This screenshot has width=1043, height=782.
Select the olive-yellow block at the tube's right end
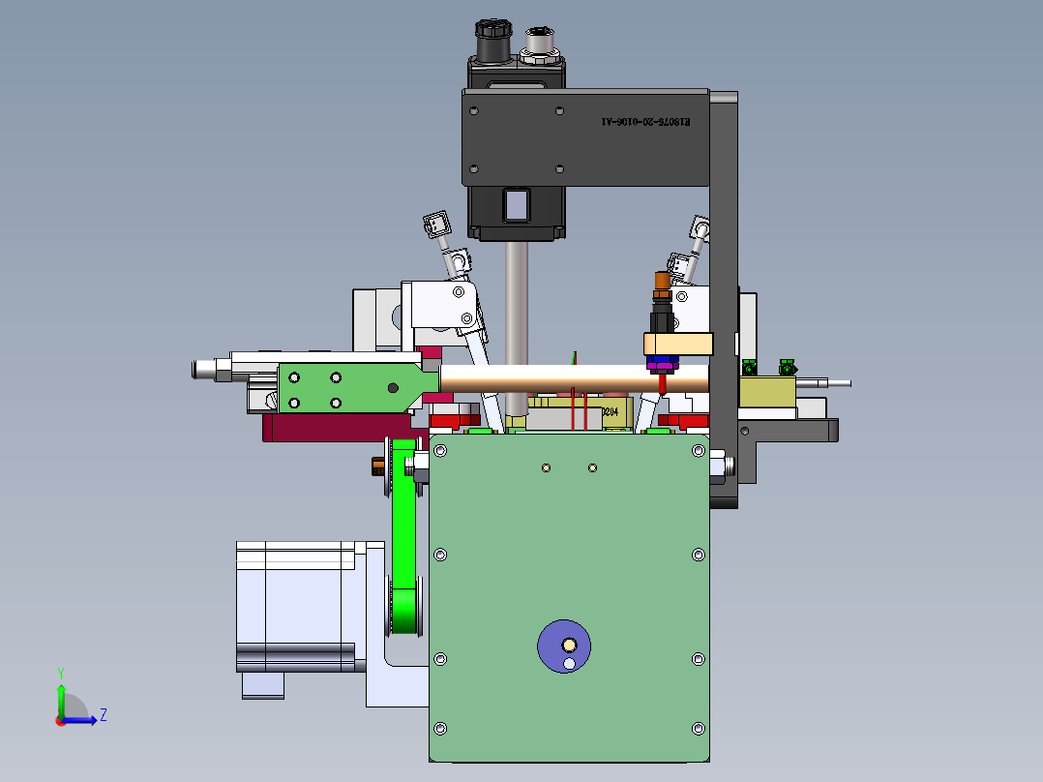767,392
